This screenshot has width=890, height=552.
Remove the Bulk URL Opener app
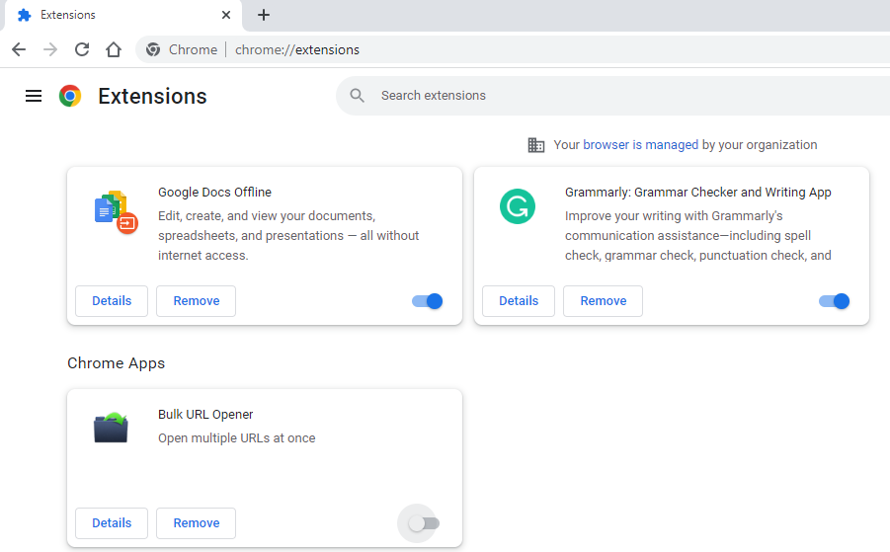197,523
